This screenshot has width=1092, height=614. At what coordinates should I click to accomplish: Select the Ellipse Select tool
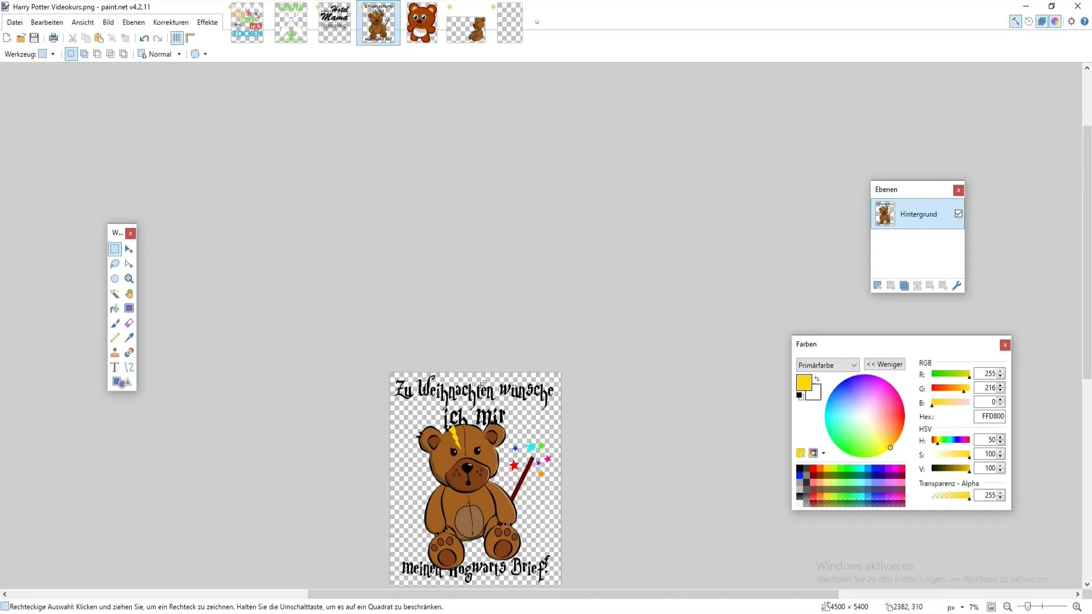pos(115,279)
